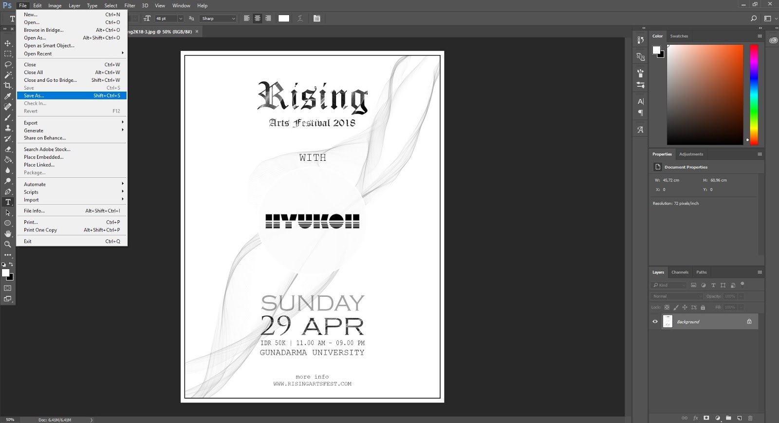The image size is (779, 423).
Task: Switch to the Channels tab
Action: [x=680, y=272]
